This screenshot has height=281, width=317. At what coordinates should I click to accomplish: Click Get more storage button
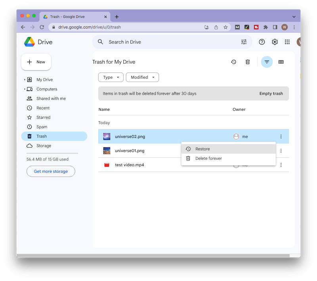point(51,171)
